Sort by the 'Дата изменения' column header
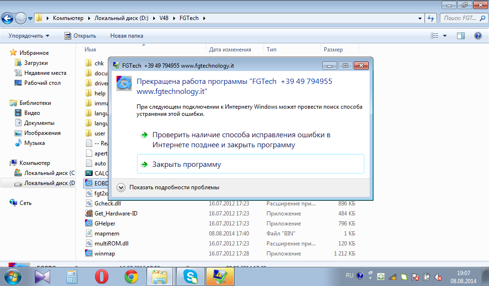Screen dimensions: 489x286 point(230,50)
